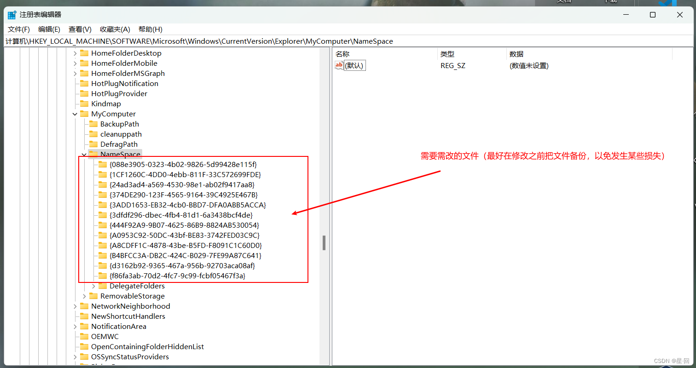The width and height of the screenshot is (696, 368).
Task: Open the 收藏夹(A) menu
Action: pos(115,29)
